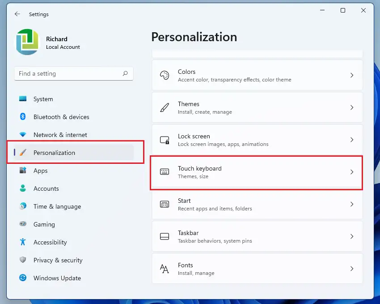Screen dimensions: 380x304
Task: Go to the Apps category
Action: 74,171
